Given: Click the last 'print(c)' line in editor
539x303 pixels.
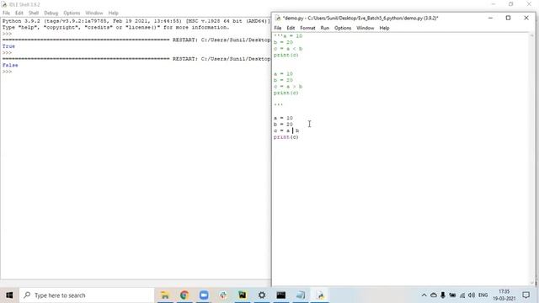Looking at the screenshot, I should (286, 137).
